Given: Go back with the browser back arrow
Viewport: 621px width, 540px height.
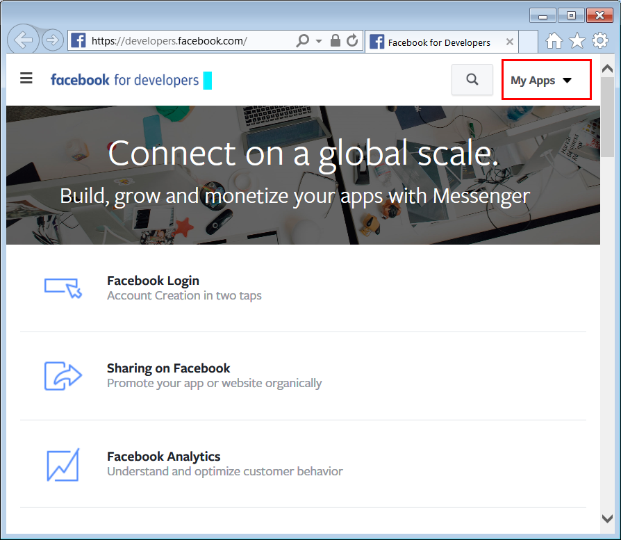Looking at the screenshot, I should click(x=23, y=40).
